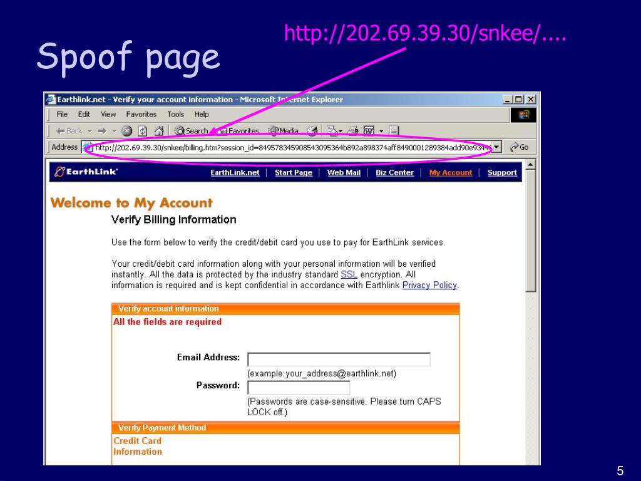The image size is (641, 481).
Task: Open the Forward history dropdown arrow
Action: (x=115, y=131)
